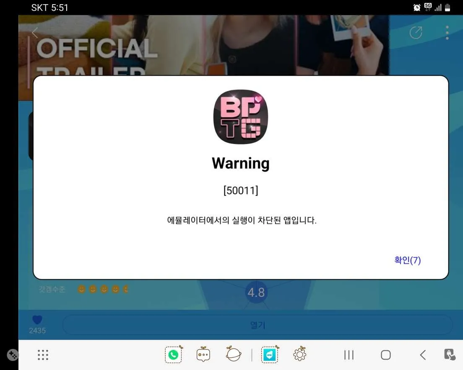
Task: Tap the BPTG app icon in warning dialog
Action: (240, 117)
